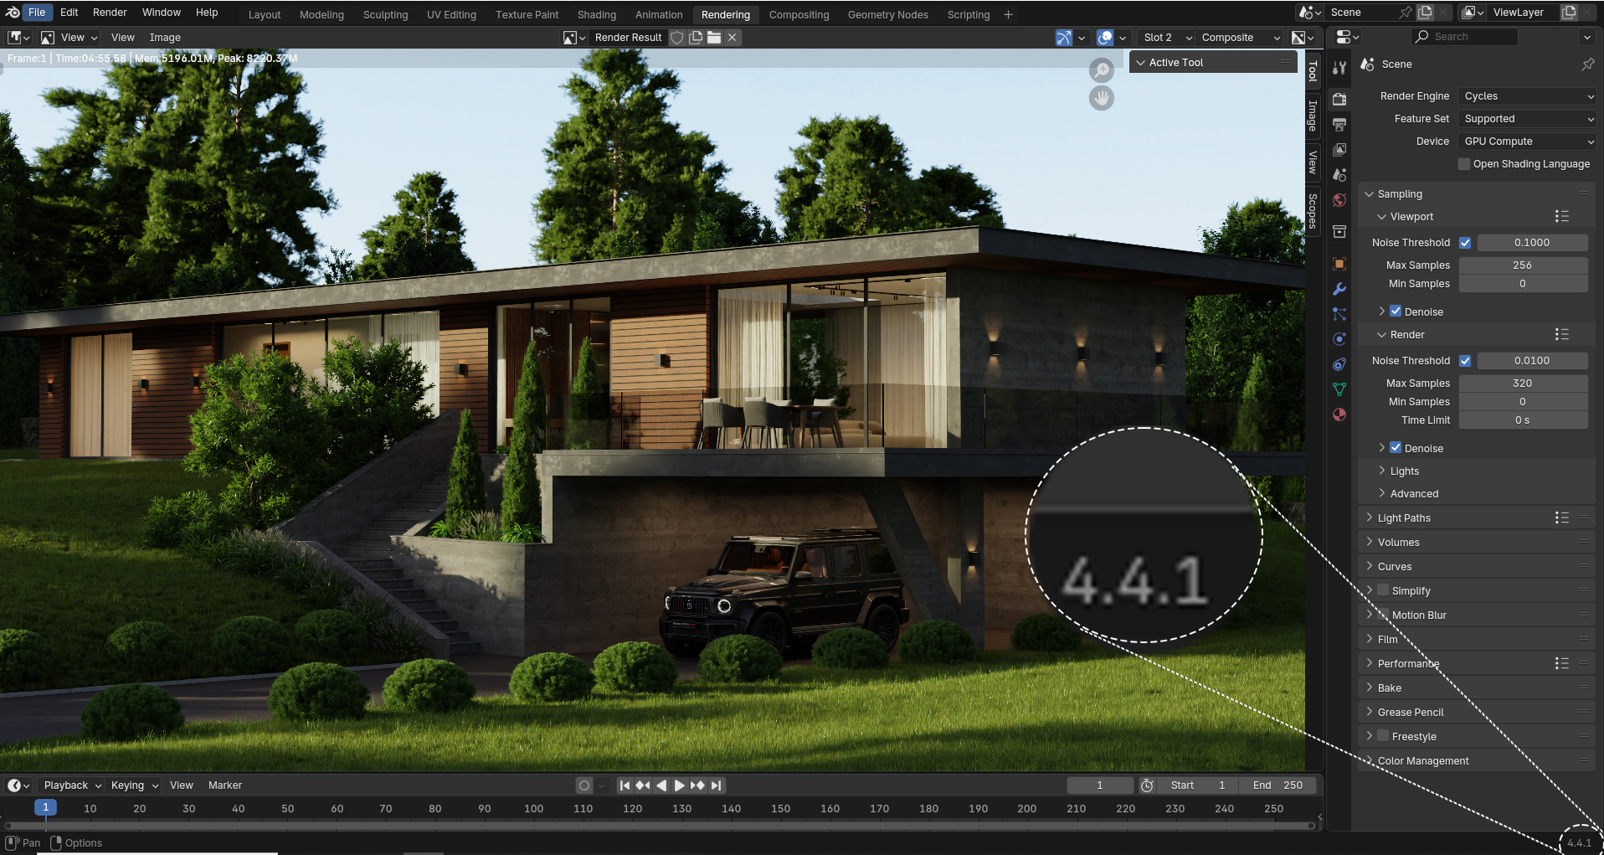Pin the Scene properties with the pin icon
1604x855 pixels.
(1588, 64)
